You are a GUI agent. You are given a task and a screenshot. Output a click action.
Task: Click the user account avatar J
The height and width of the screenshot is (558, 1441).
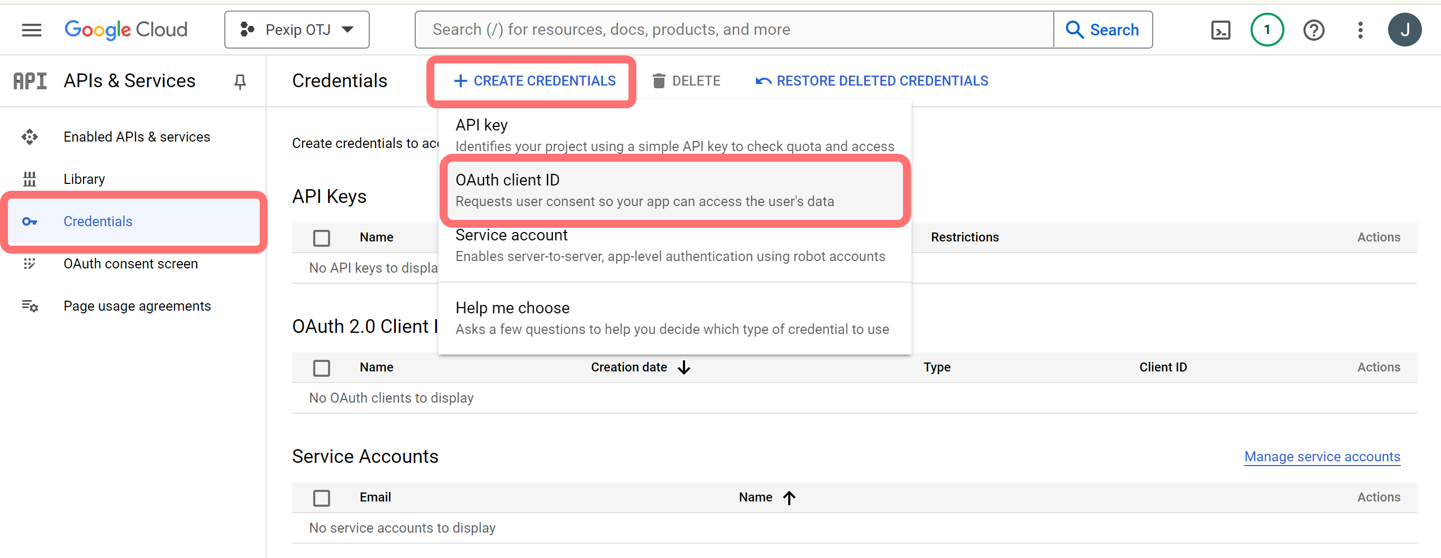[x=1404, y=30]
